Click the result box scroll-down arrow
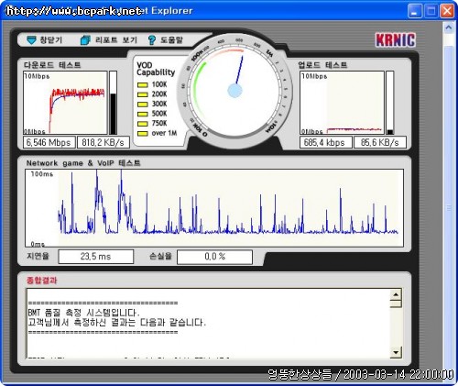458x386 pixels. click(x=396, y=352)
